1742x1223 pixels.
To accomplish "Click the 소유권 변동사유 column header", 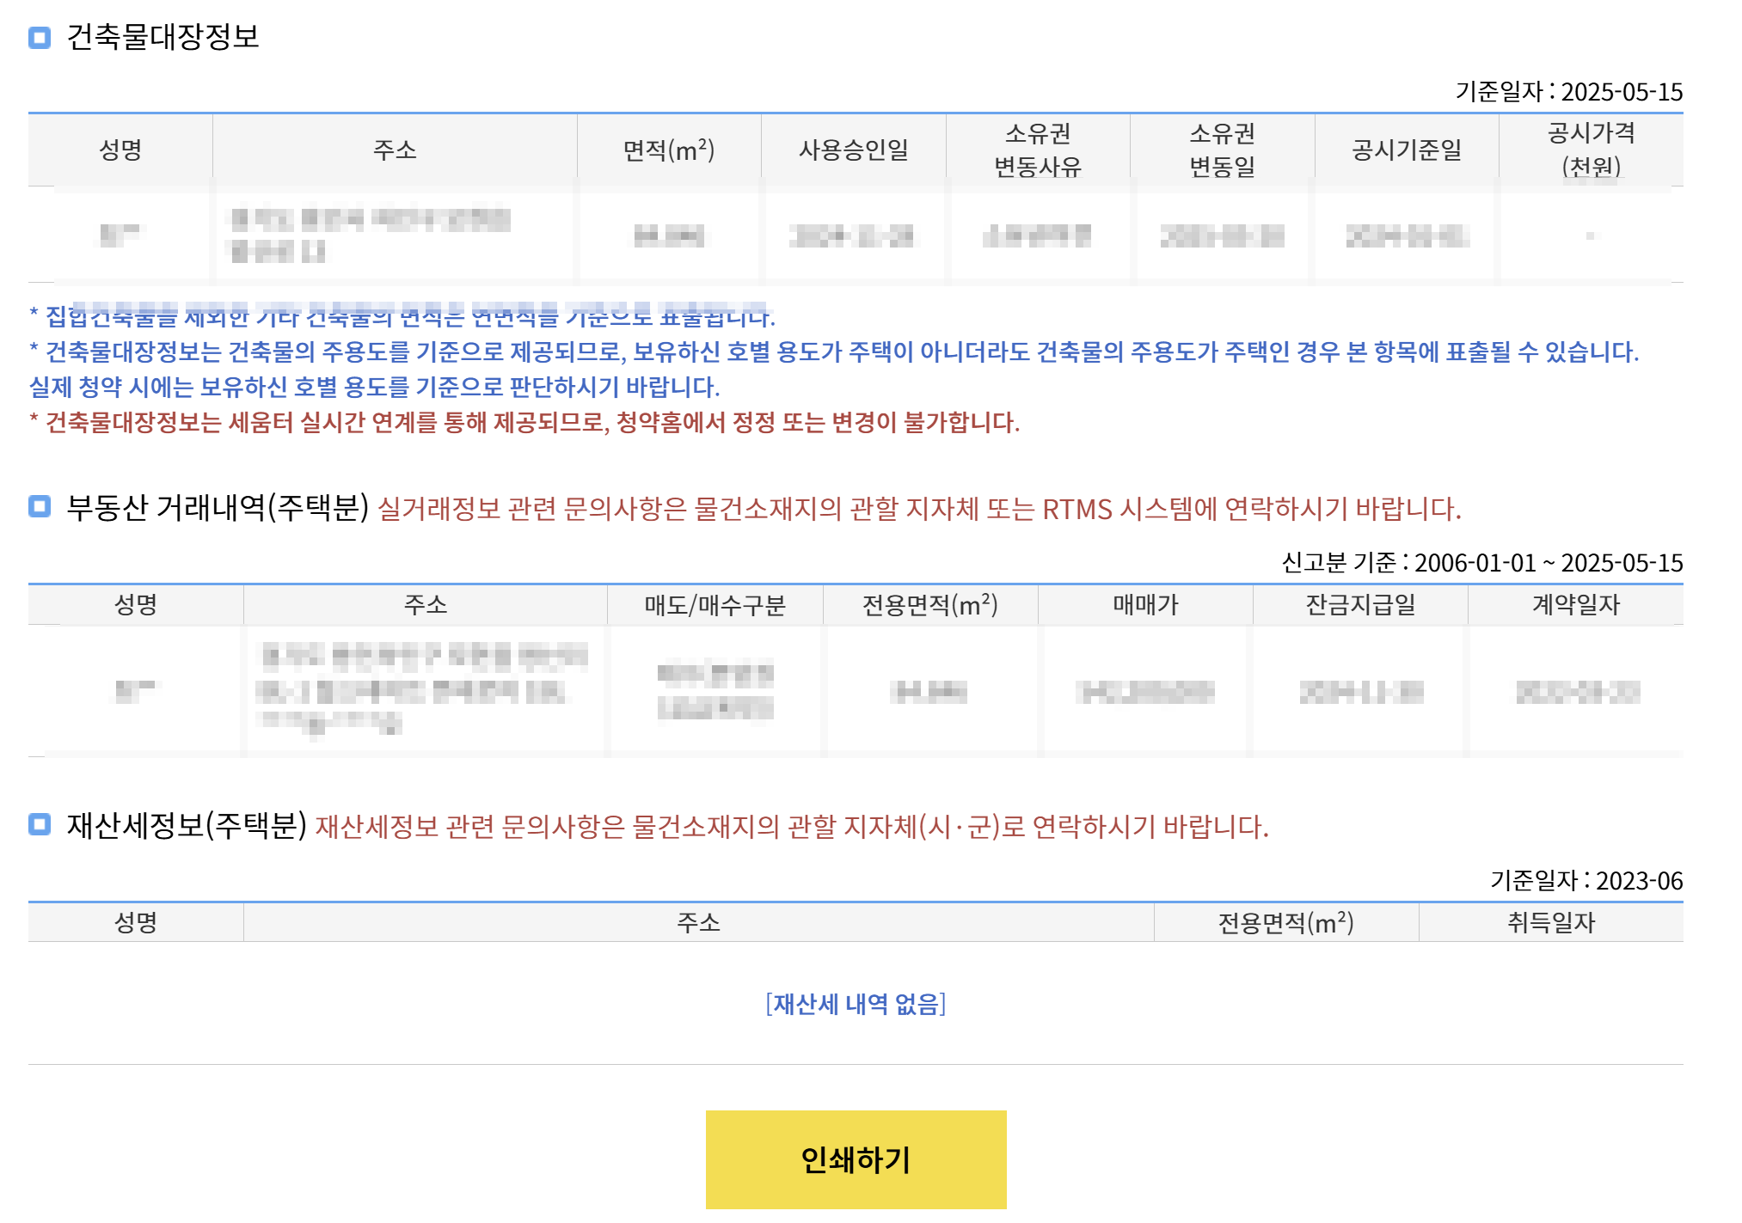I will pos(1037,150).
